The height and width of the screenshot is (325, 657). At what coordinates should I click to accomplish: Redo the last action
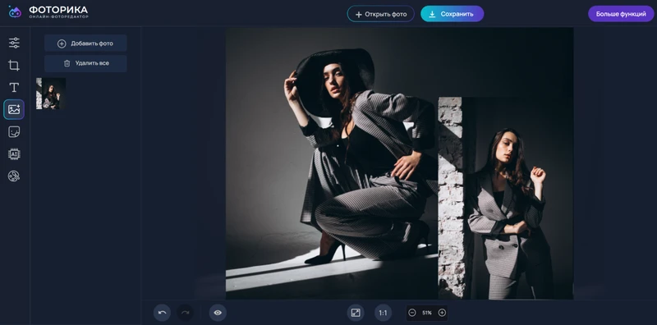tap(185, 313)
